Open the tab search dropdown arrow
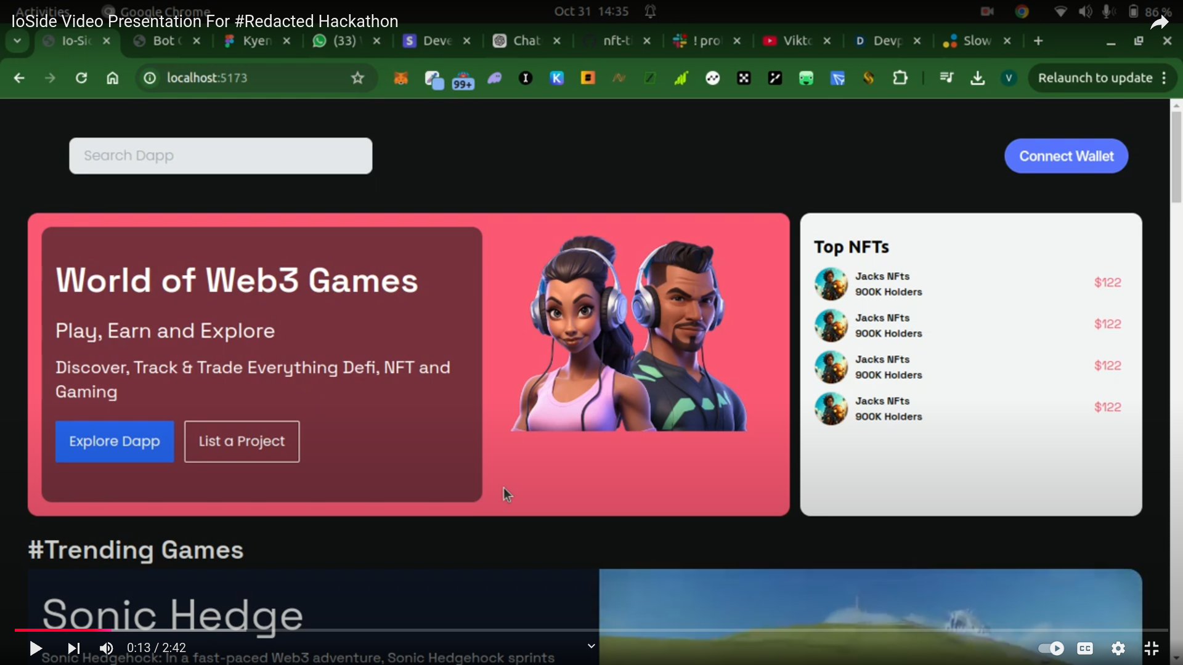 (x=17, y=41)
